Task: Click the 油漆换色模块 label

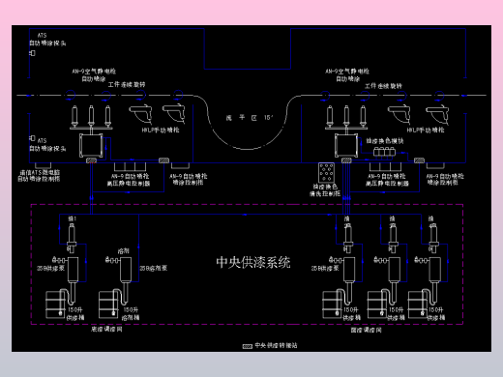Action: (x=385, y=141)
